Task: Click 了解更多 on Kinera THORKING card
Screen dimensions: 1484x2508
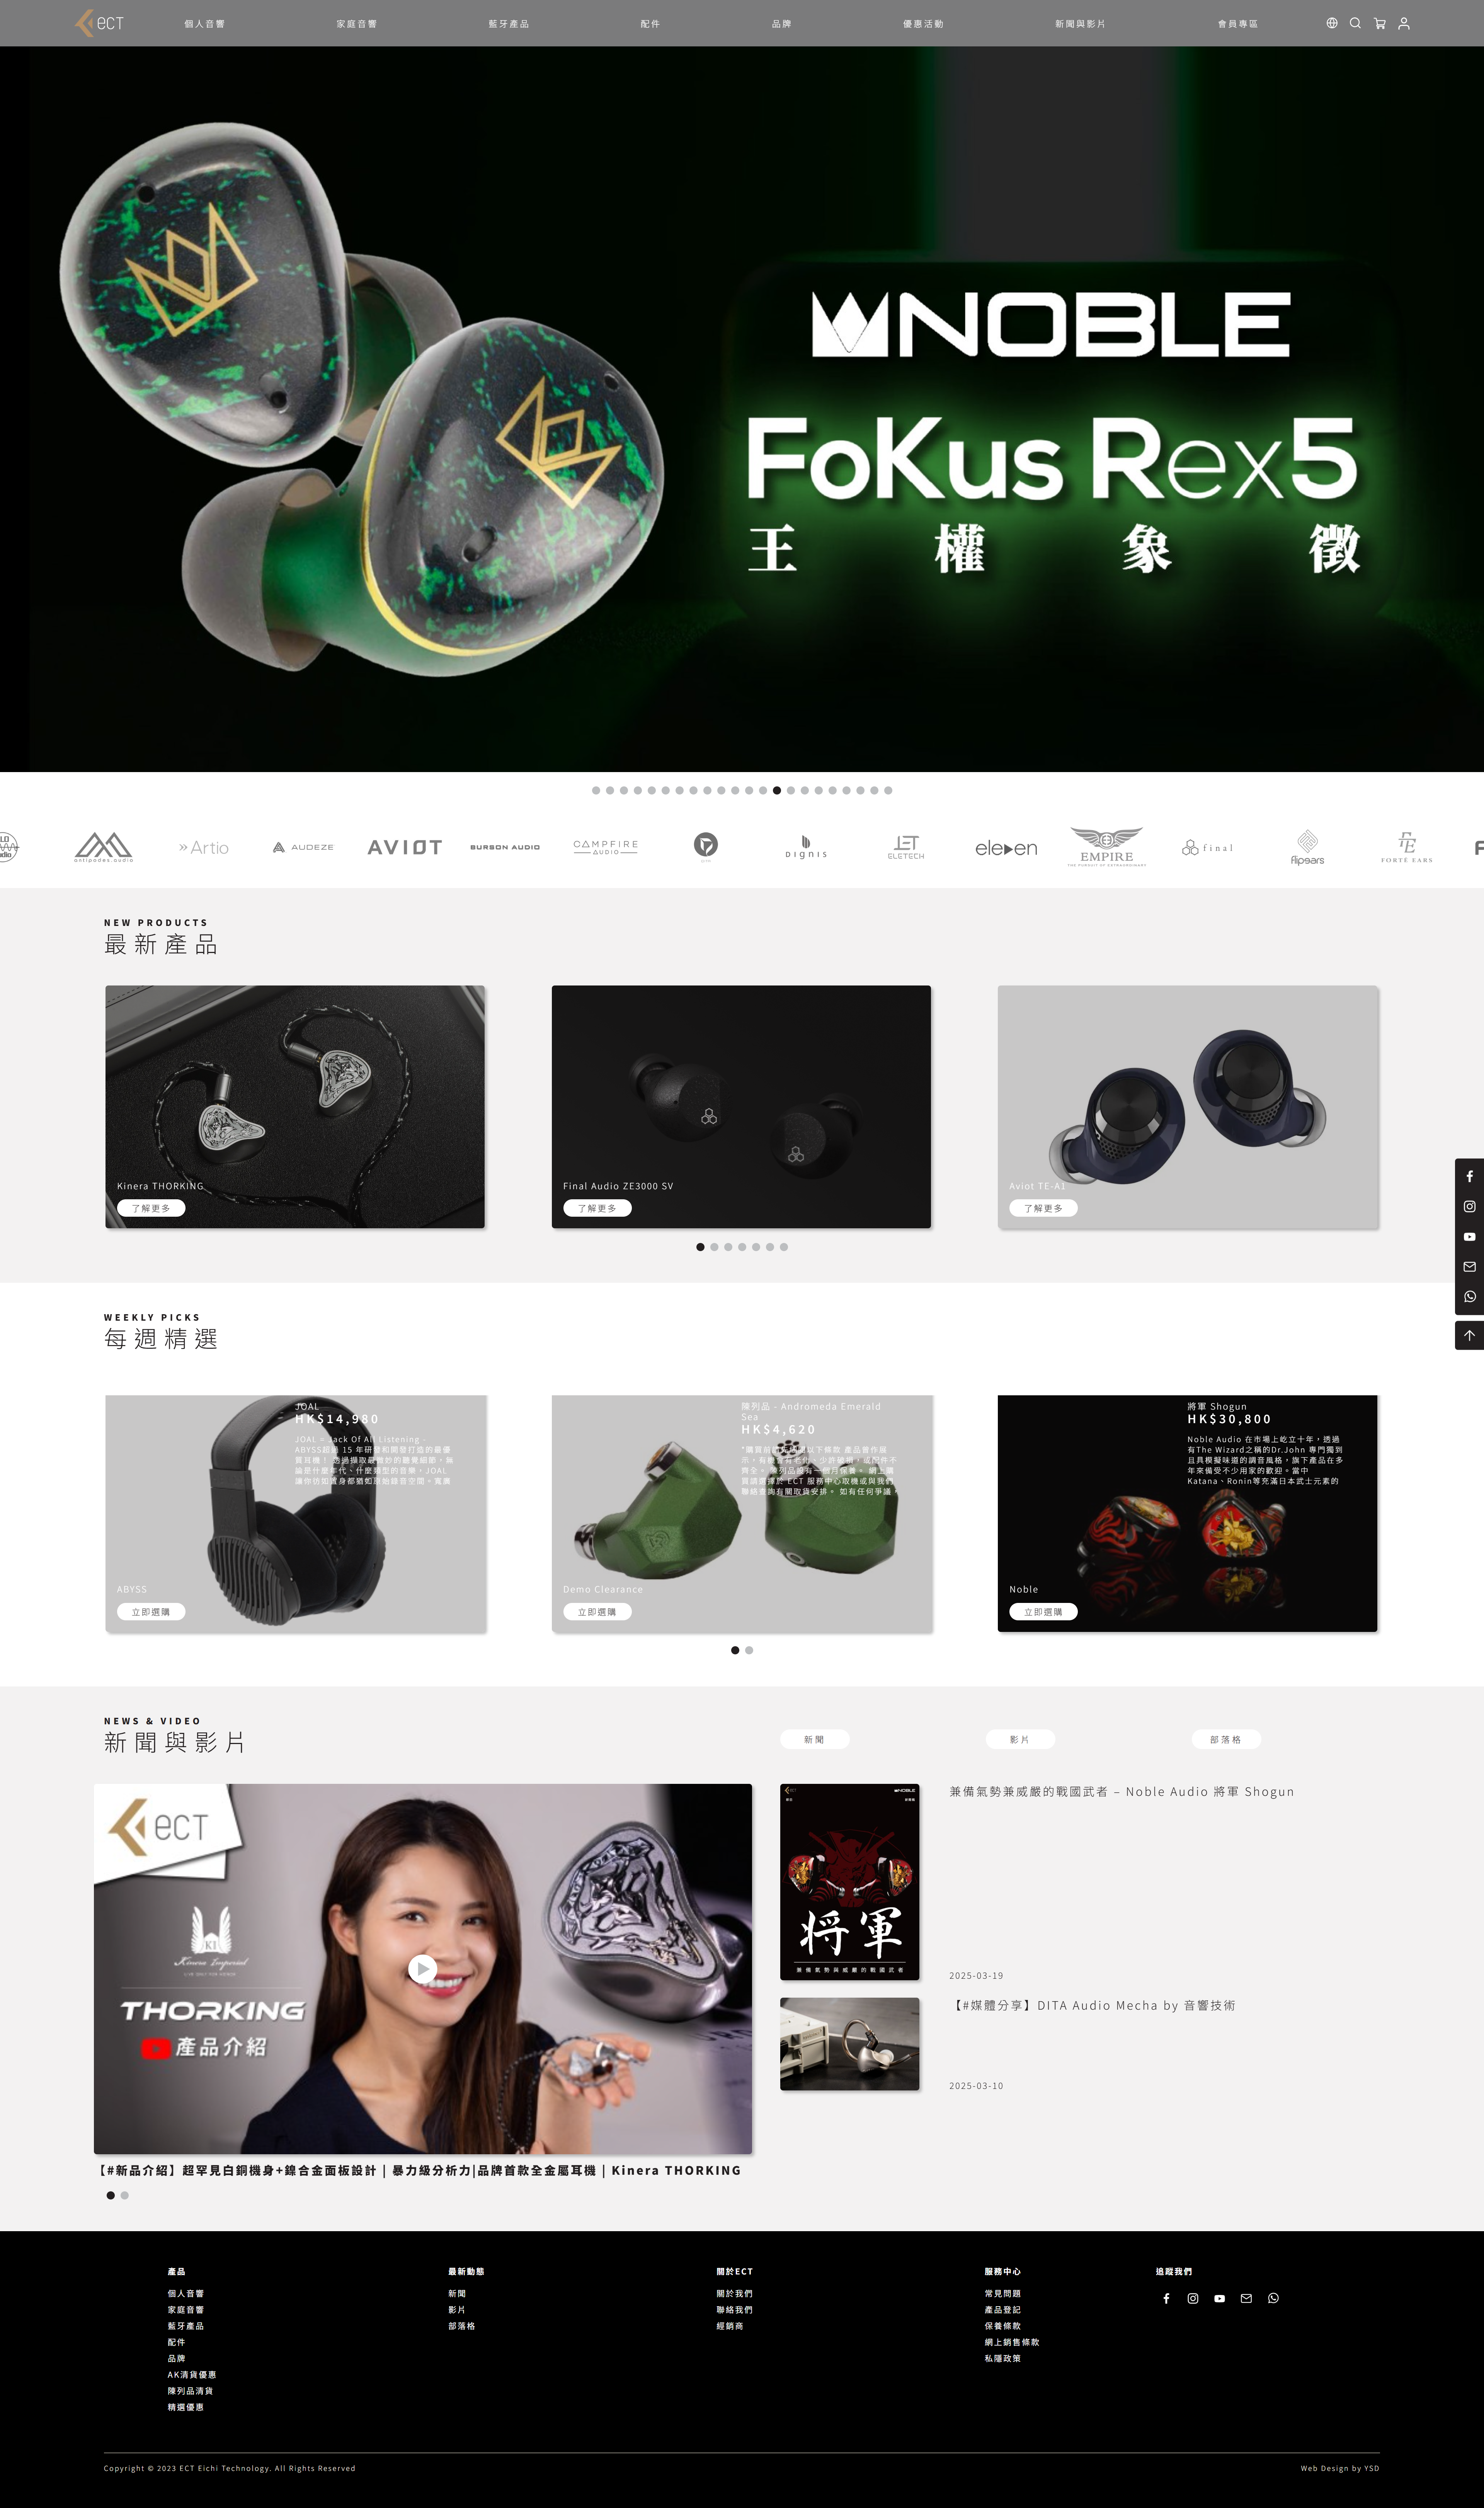Action: click(x=151, y=1209)
